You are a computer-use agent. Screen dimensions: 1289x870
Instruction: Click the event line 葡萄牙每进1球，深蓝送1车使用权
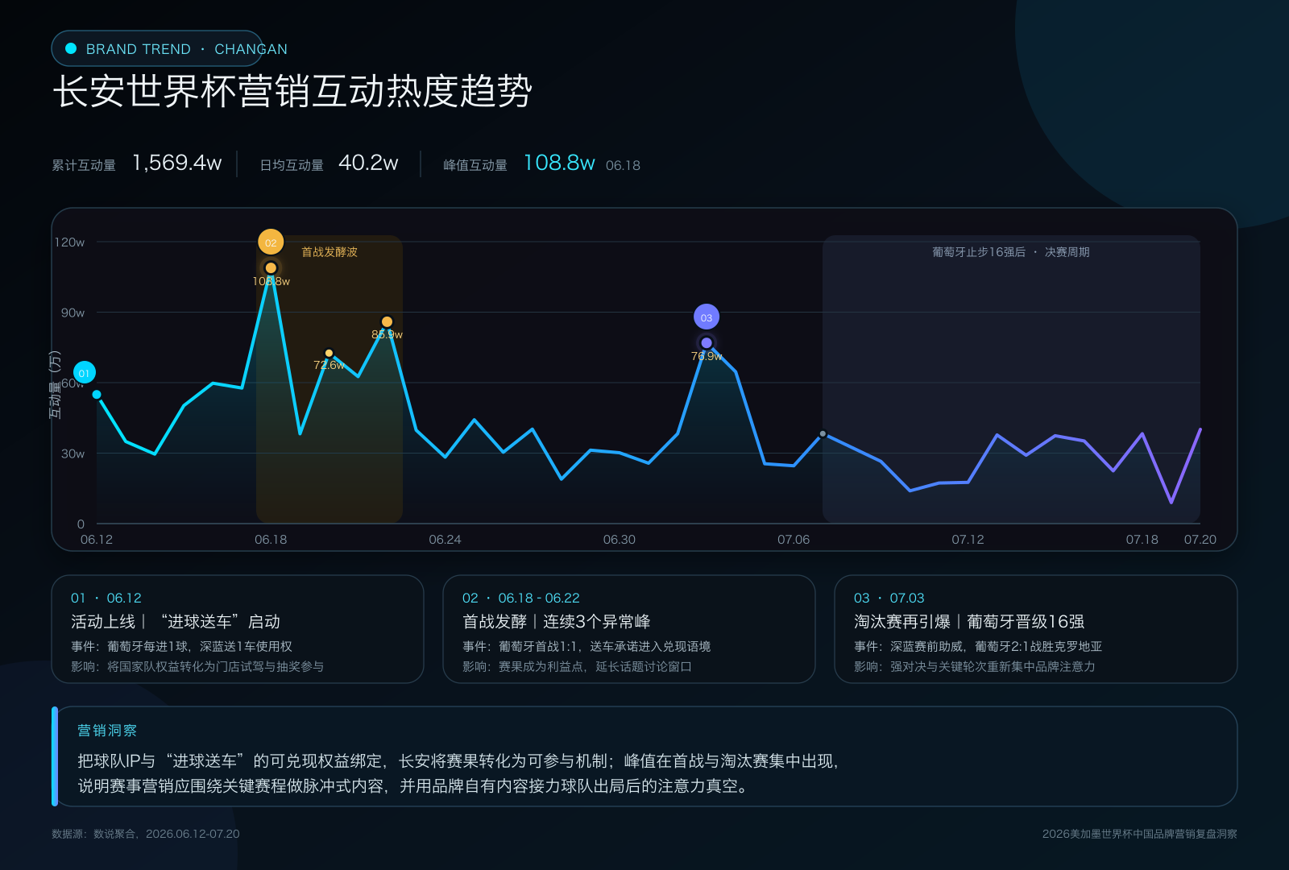[181, 646]
